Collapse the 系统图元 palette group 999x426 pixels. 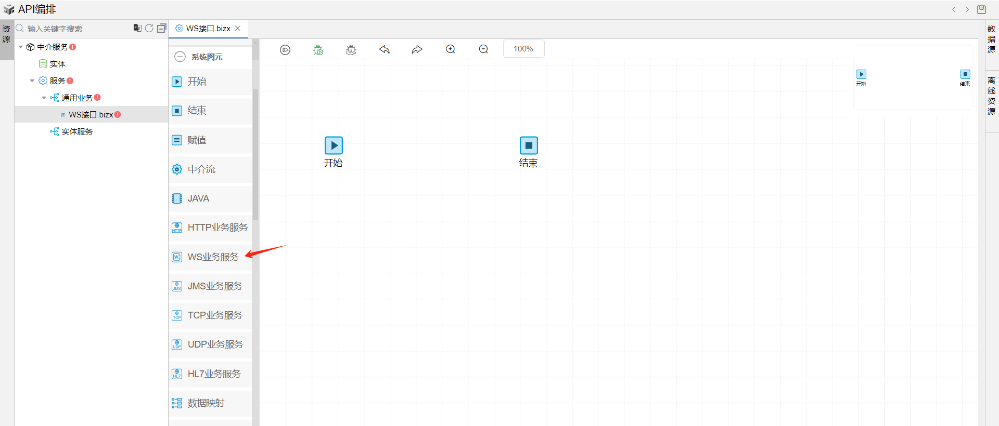[180, 57]
